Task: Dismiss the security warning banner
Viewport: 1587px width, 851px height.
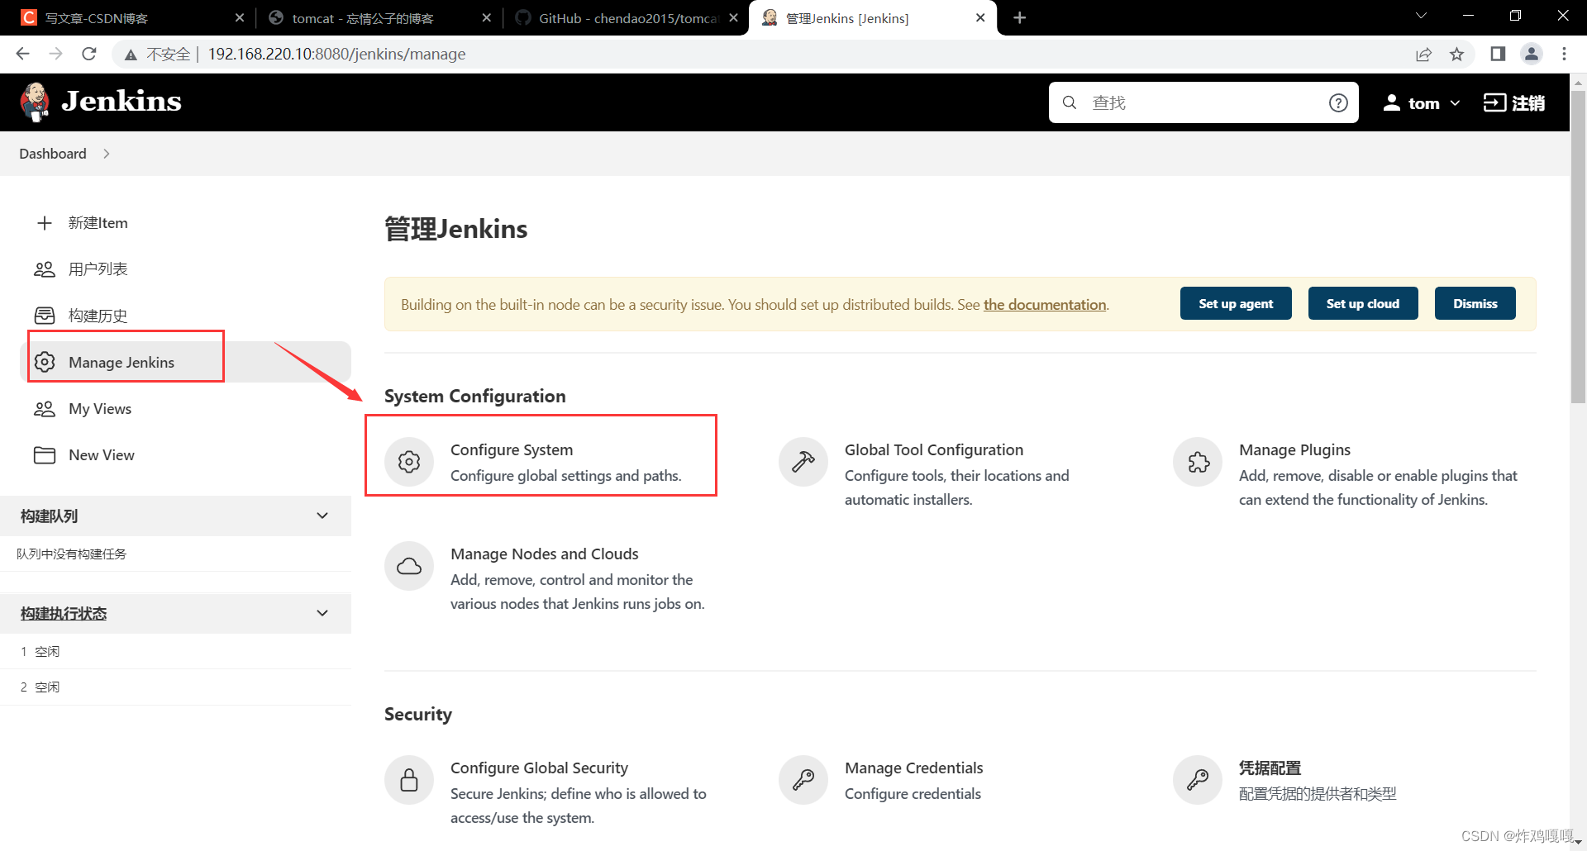Action: click(1475, 304)
